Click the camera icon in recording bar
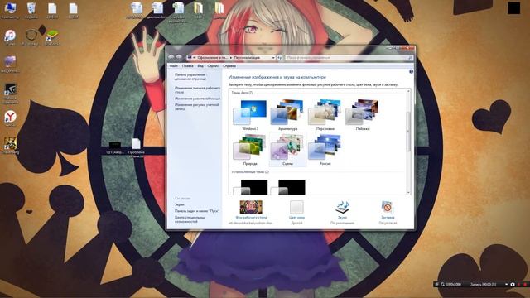This screenshot has width=530, height=298. click(513, 285)
